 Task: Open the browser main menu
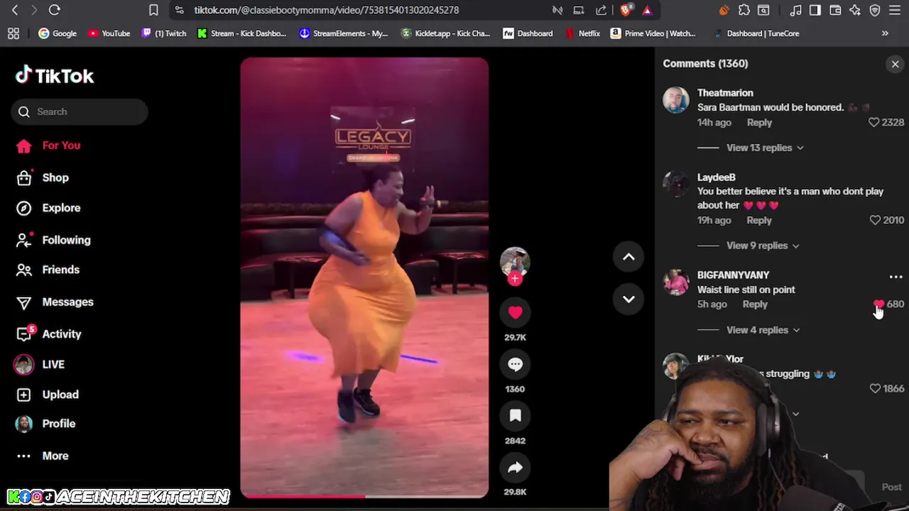click(896, 10)
